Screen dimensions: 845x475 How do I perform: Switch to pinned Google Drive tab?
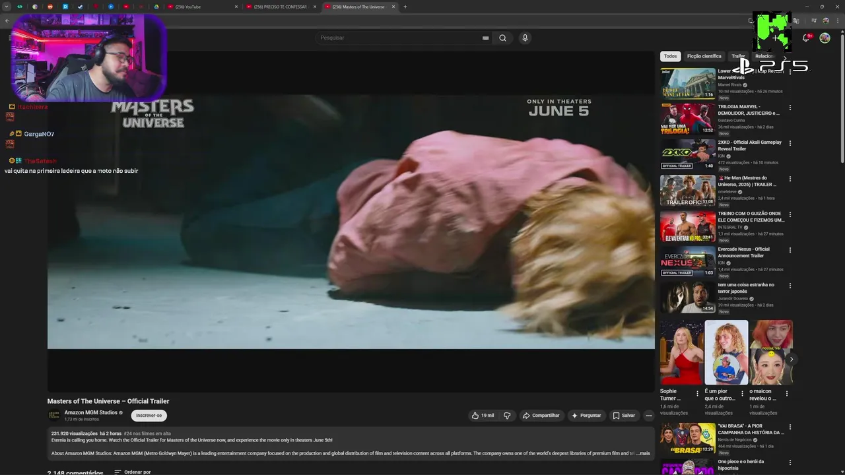[x=156, y=7]
